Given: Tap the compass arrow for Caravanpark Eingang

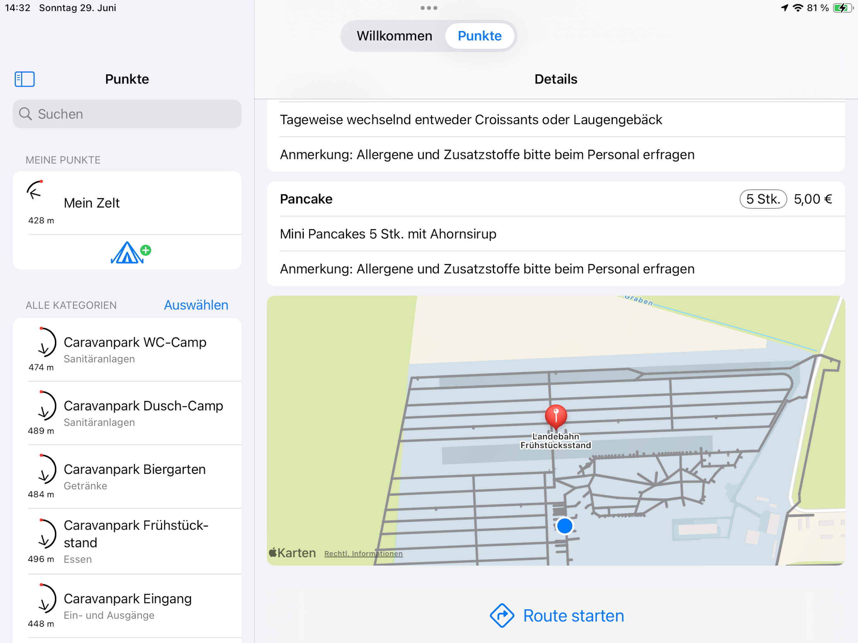Looking at the screenshot, I should click(47, 598).
